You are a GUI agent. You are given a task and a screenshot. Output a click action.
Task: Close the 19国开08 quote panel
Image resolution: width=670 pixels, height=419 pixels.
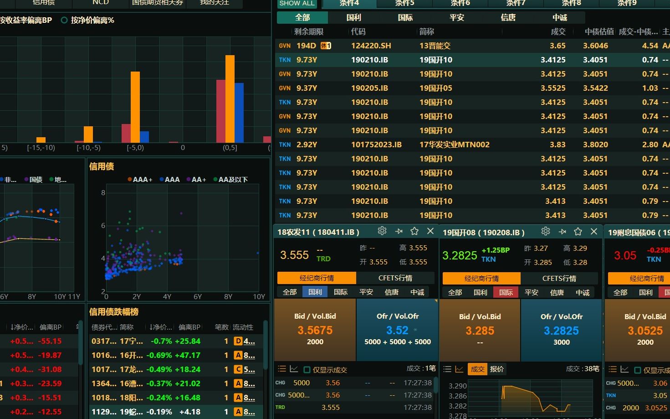pyautogui.click(x=594, y=232)
